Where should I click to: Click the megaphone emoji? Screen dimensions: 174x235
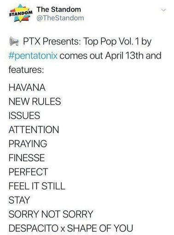[14, 41]
